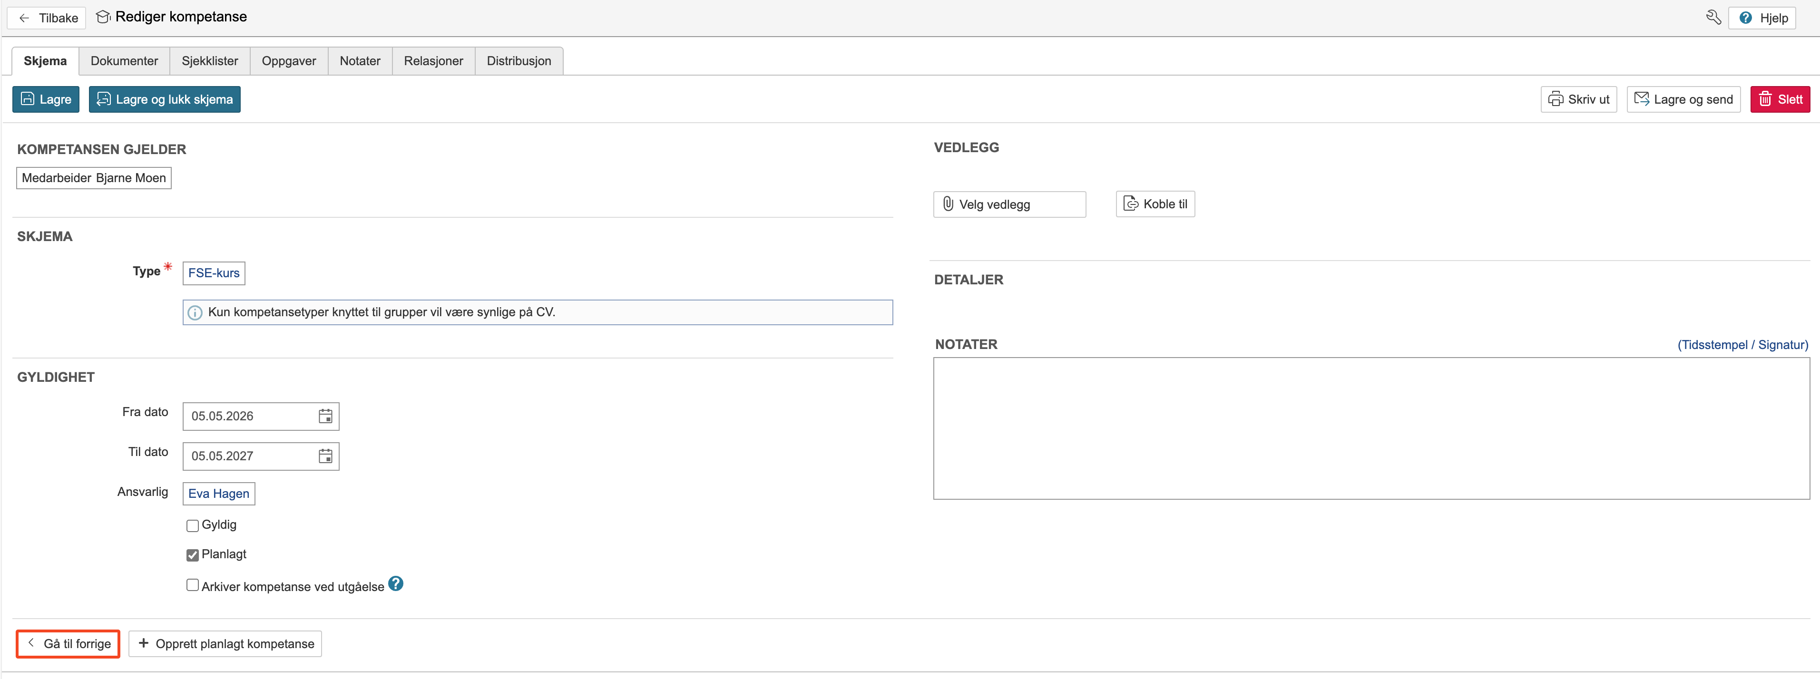Image resolution: width=1820 pixels, height=679 pixels.
Task: Click the trash Slett button
Action: tap(1780, 100)
